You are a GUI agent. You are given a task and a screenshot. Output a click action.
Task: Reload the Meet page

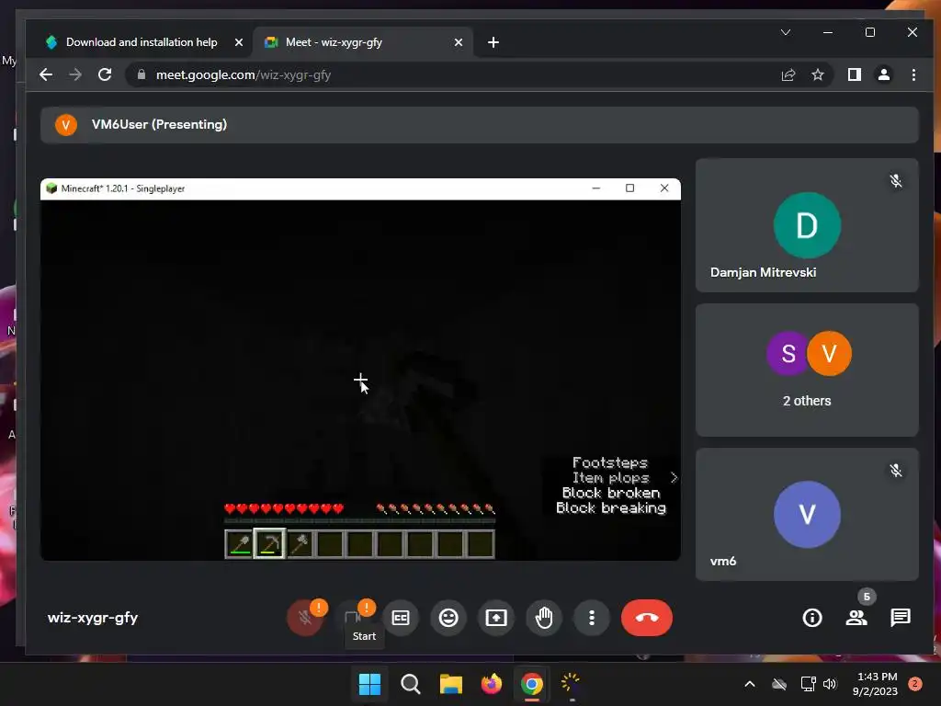pos(105,75)
